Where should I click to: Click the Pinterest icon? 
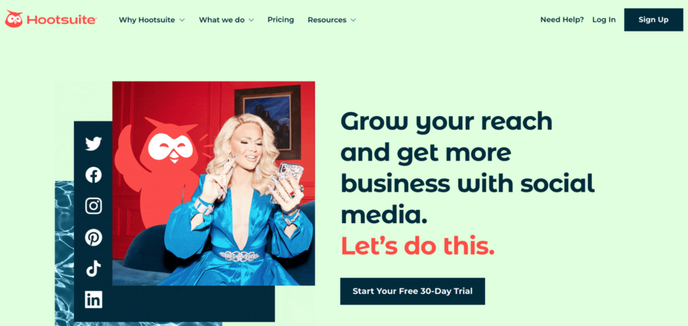point(93,237)
